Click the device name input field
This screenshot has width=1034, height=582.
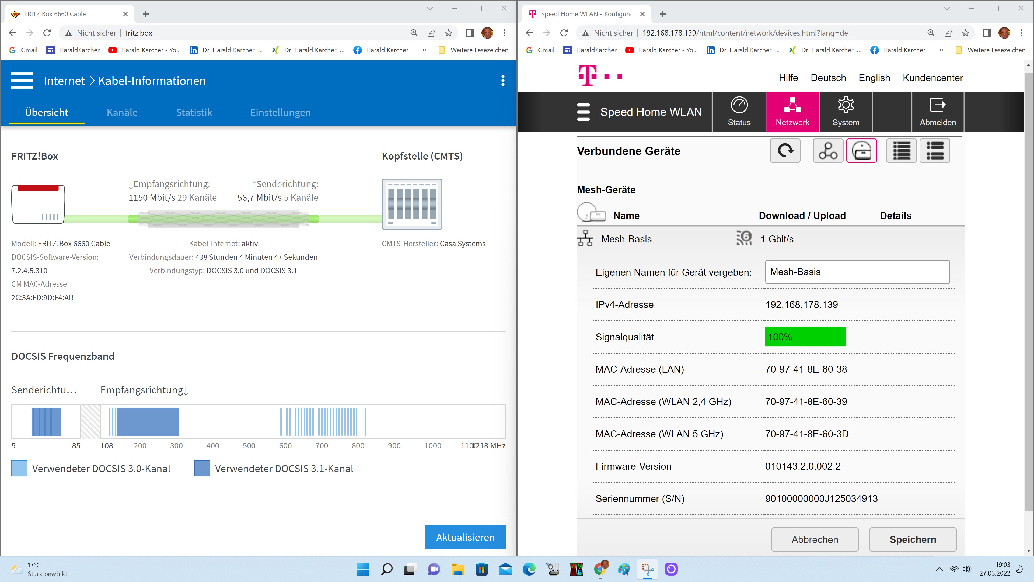click(857, 272)
